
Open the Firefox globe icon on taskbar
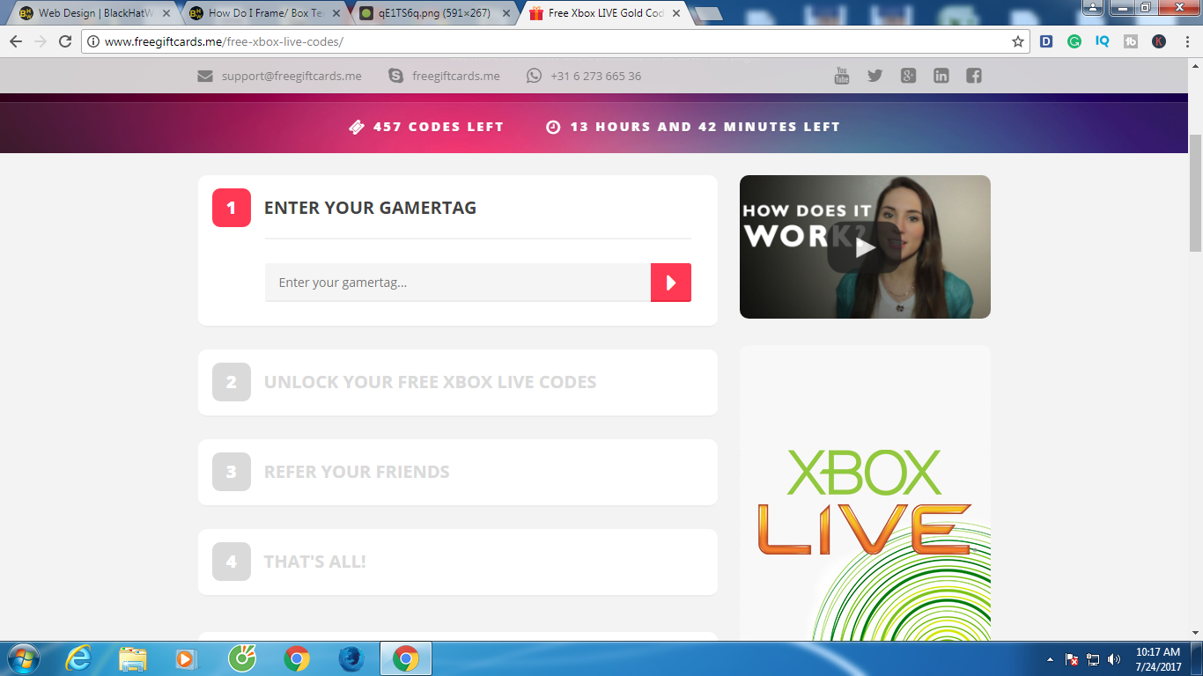click(x=351, y=658)
